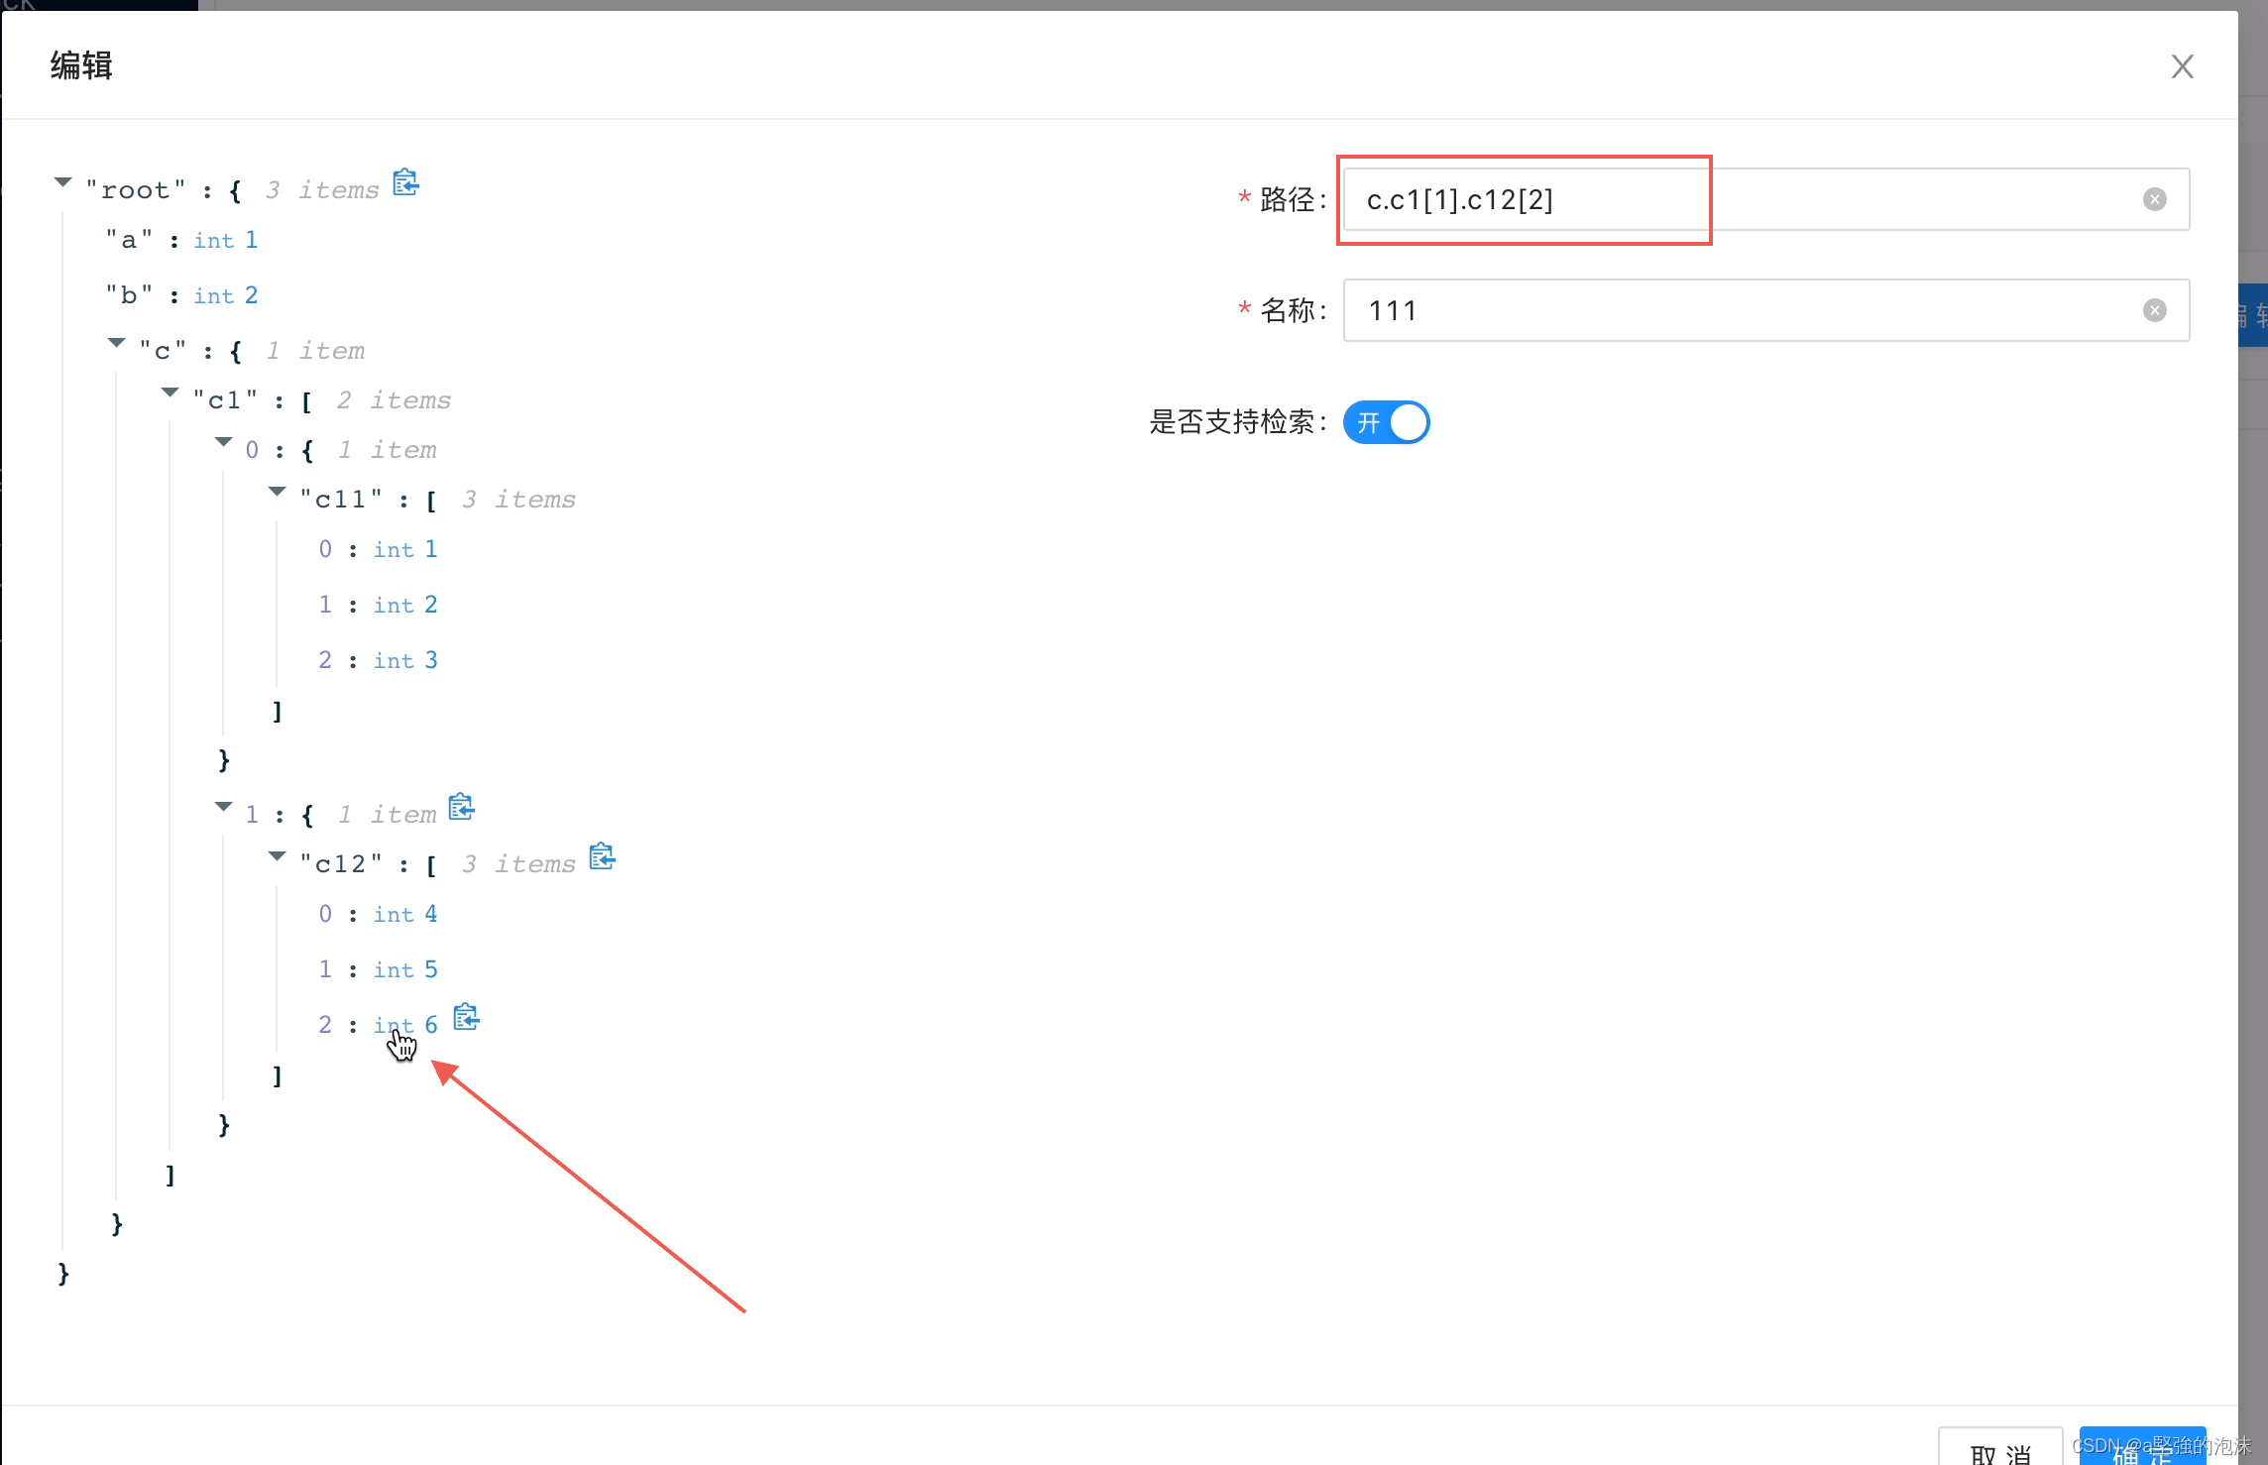Image resolution: width=2268 pixels, height=1465 pixels.
Task: Click on root level 'a: int 1' item
Action: 180,240
